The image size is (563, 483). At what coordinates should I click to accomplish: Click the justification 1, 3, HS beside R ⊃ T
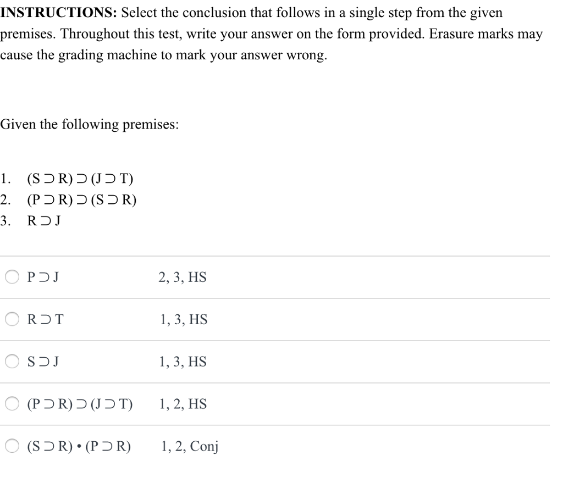[x=182, y=319]
